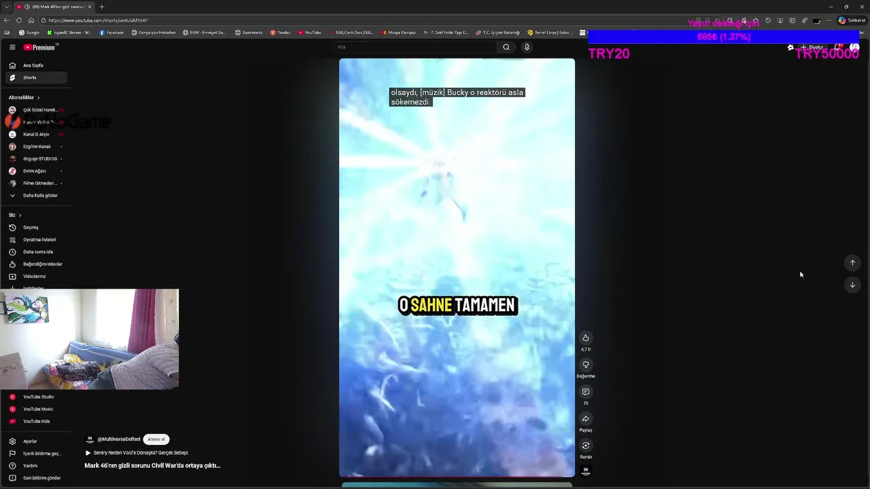
Task: Go to next Short arrow
Action: coord(852,285)
